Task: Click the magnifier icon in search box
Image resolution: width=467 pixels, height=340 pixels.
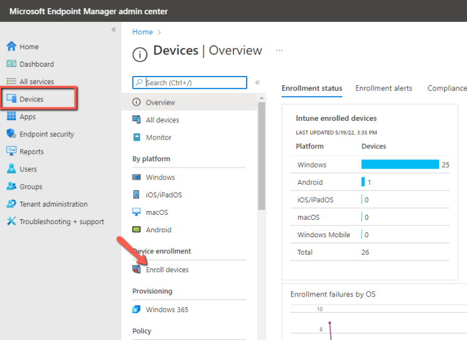Action: pyautogui.click(x=139, y=82)
